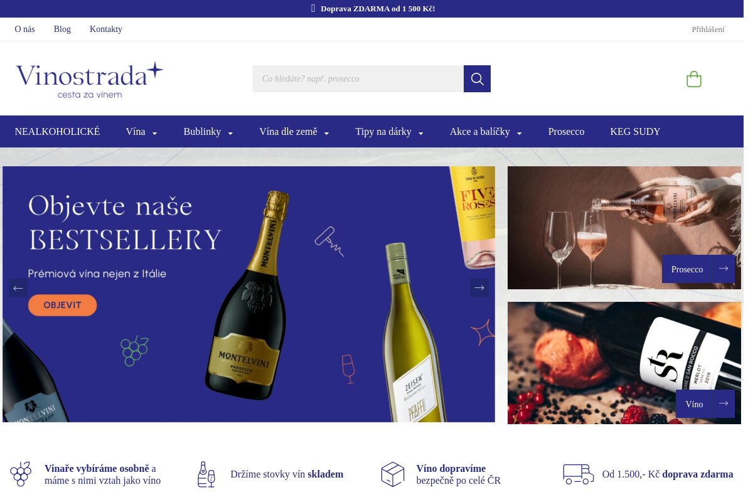This screenshot has width=753, height=502.
Task: Click the orange OBJEVIT button
Action: [x=63, y=305]
